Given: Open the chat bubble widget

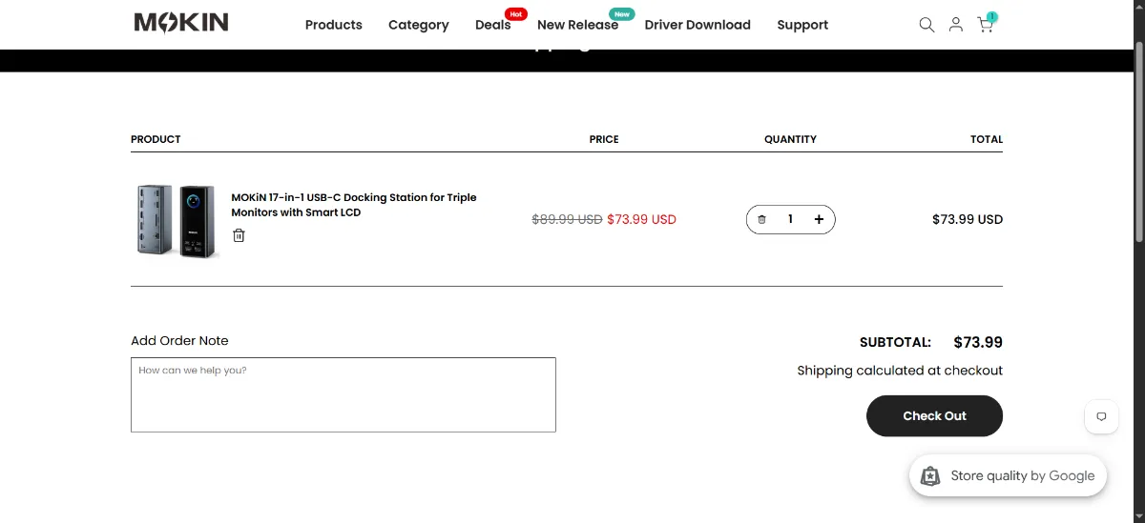Looking at the screenshot, I should click(1101, 416).
